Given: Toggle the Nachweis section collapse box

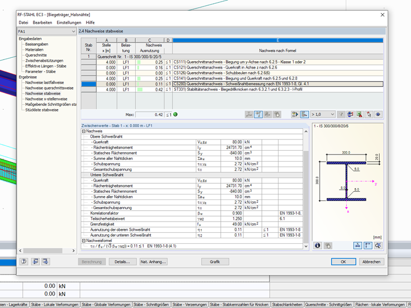Looking at the screenshot, I should 84,131.
